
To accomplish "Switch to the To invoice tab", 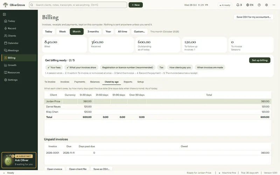I will (50, 82).
